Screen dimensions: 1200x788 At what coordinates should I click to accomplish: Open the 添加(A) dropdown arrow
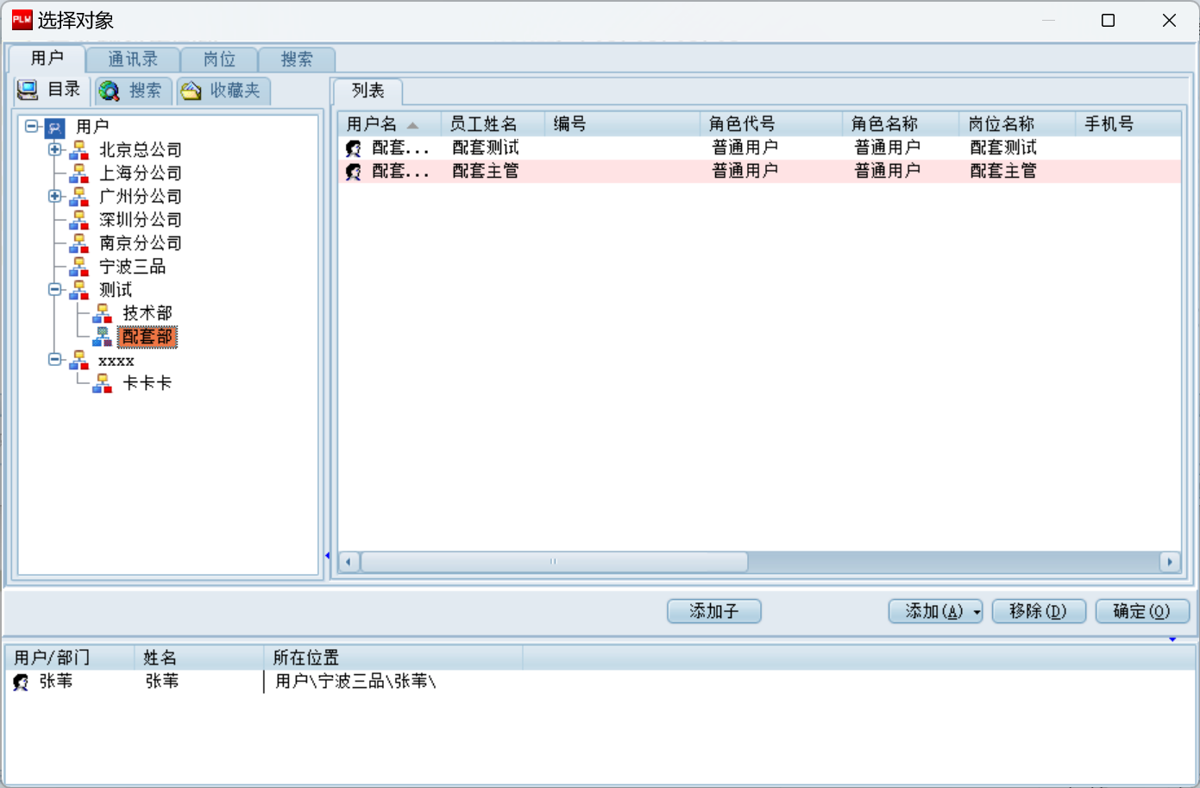tap(977, 612)
